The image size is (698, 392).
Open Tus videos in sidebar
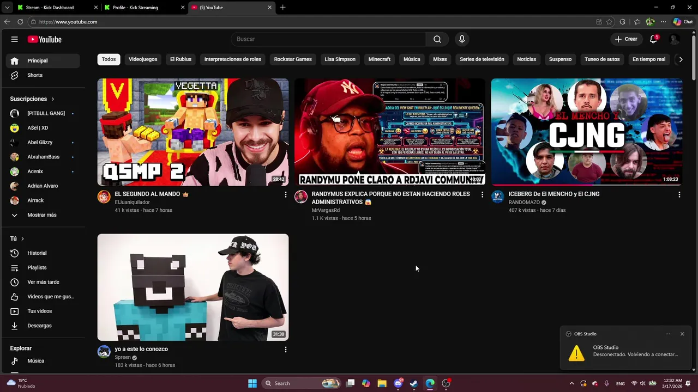(43, 311)
